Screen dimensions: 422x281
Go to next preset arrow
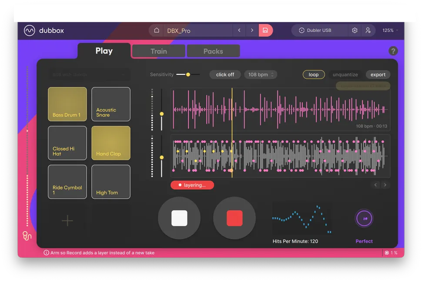(252, 30)
